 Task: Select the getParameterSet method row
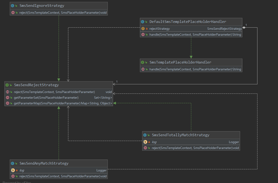[59, 98]
